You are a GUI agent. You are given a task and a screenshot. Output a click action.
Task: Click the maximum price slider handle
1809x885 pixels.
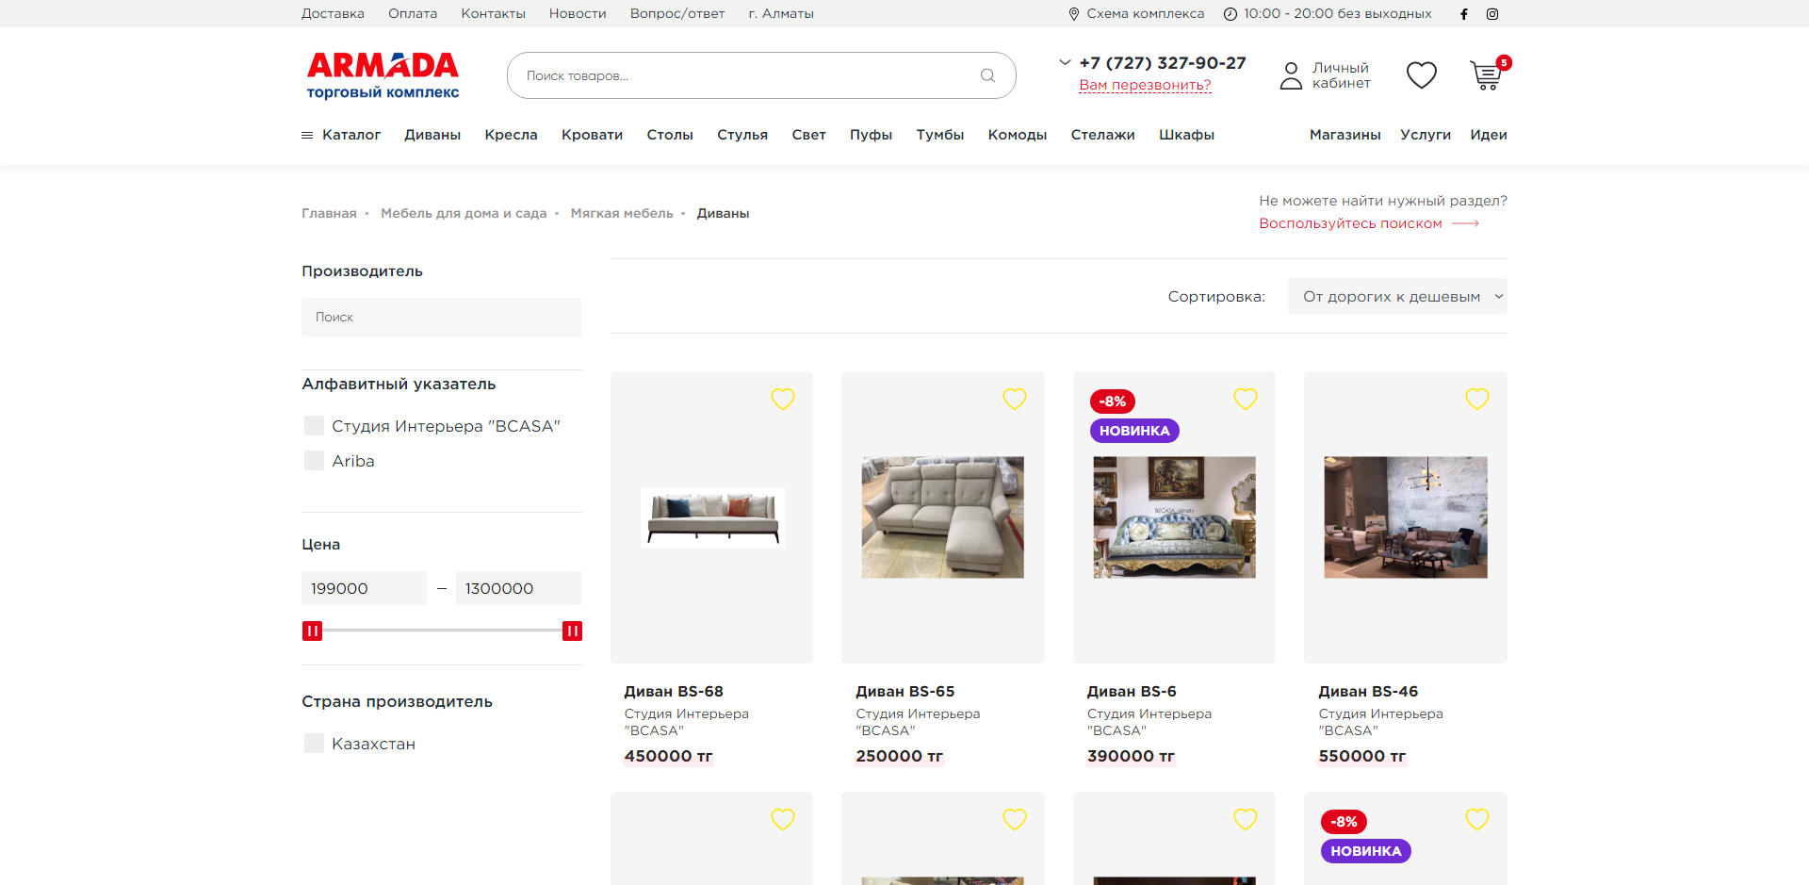[572, 631]
